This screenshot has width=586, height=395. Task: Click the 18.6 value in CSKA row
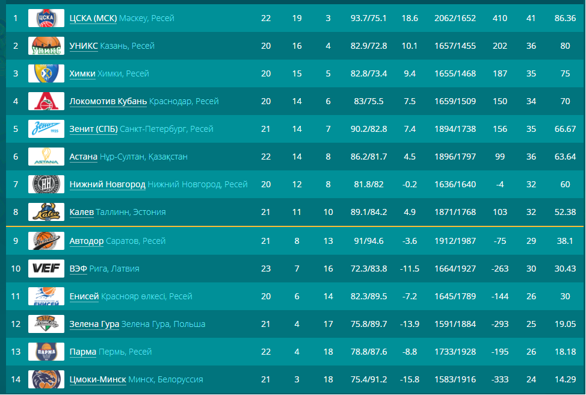(x=410, y=18)
